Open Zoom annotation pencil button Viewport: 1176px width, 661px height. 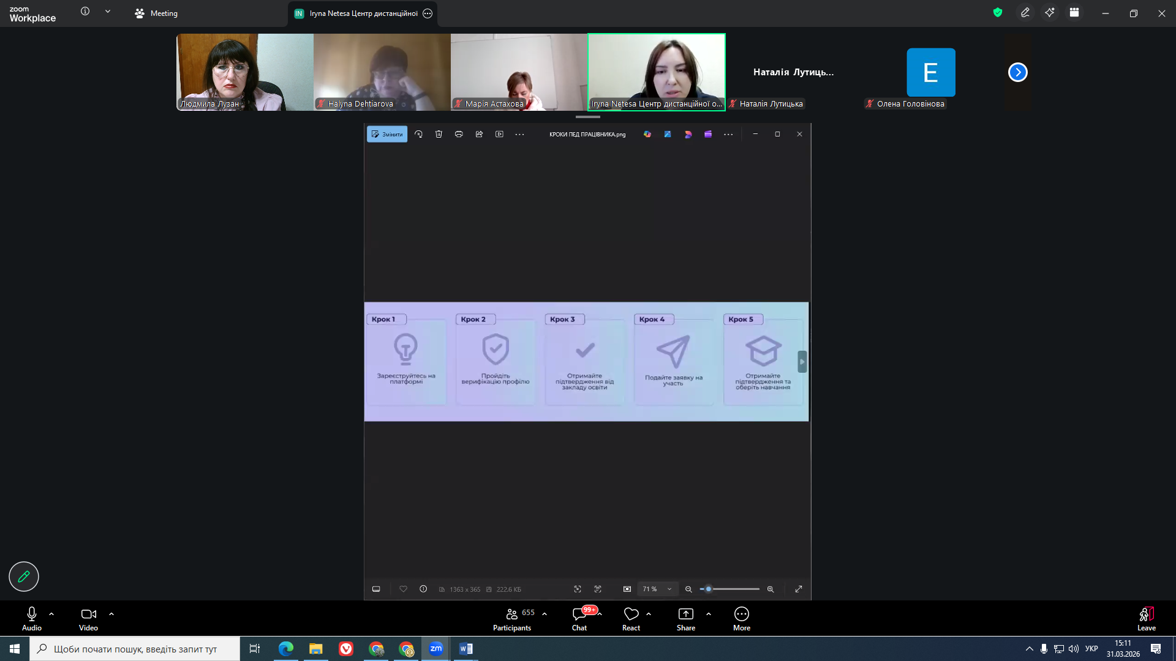24,577
